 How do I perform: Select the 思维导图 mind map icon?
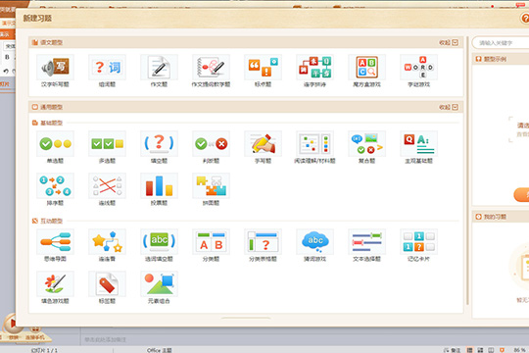pos(55,242)
